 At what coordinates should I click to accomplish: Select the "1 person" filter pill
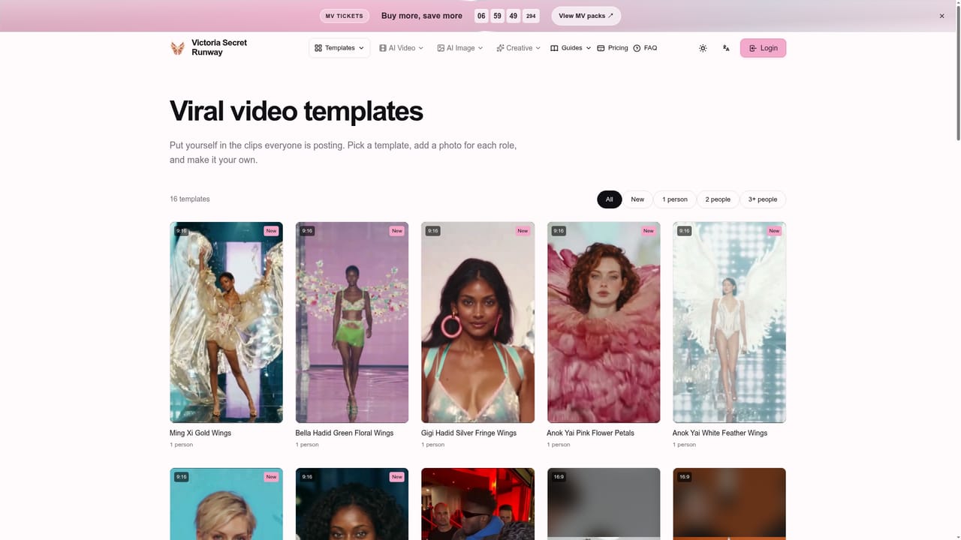point(674,199)
